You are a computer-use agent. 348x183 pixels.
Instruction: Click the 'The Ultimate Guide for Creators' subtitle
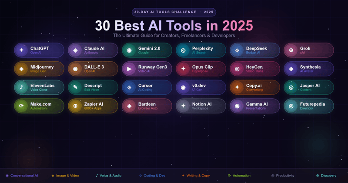[174, 36]
